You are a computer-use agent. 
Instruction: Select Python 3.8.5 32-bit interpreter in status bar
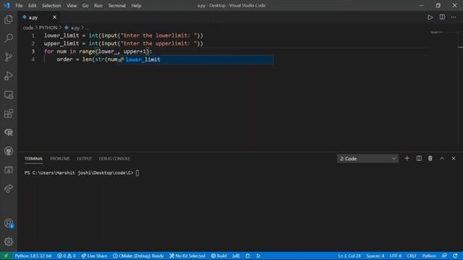pos(33,256)
